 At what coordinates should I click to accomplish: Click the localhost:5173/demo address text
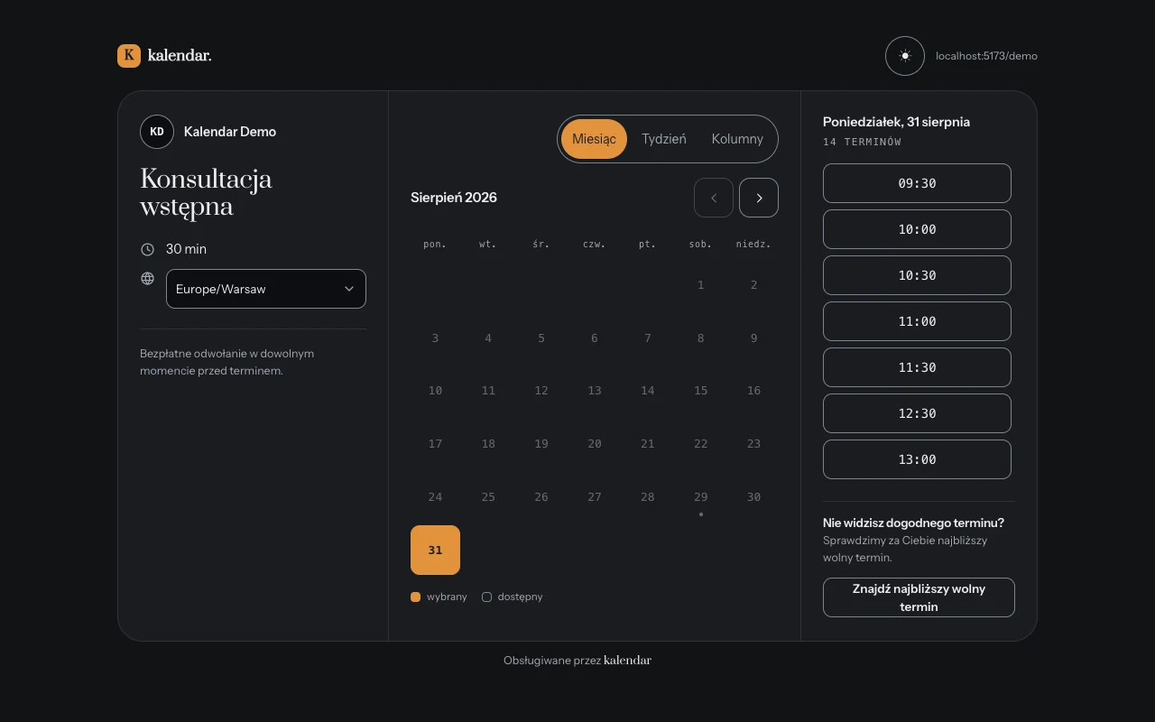pos(986,56)
